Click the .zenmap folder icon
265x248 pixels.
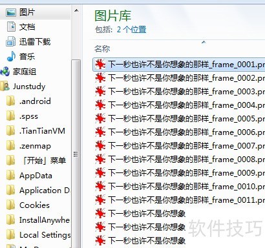point(11,146)
